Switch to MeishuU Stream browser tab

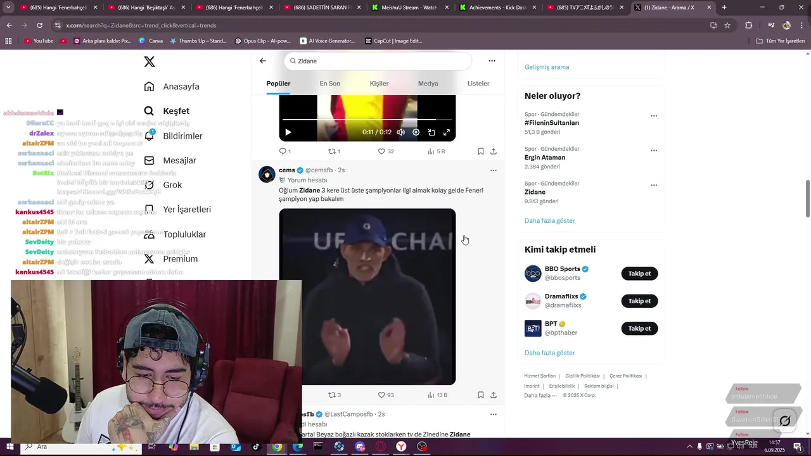tap(409, 8)
